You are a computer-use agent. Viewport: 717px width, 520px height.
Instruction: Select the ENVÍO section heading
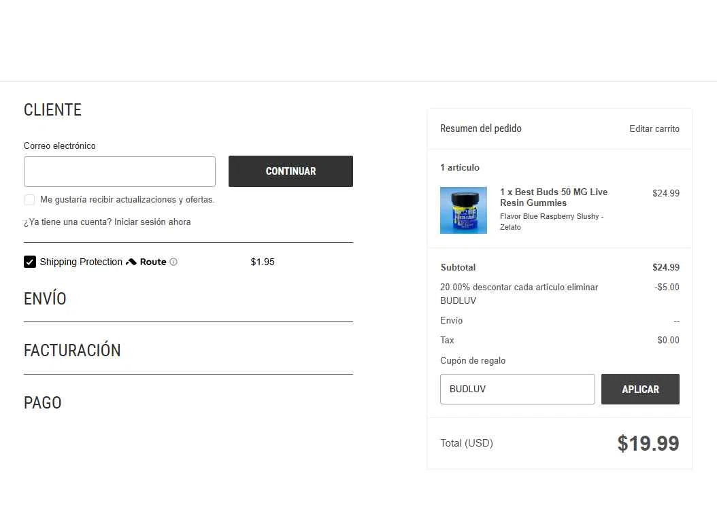click(x=45, y=299)
